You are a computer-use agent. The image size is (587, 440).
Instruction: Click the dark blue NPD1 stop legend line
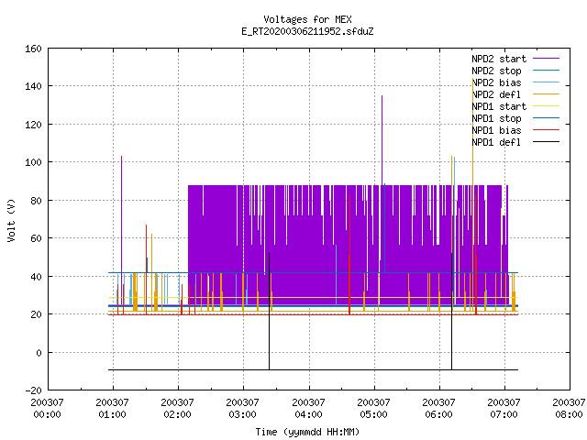click(x=547, y=118)
